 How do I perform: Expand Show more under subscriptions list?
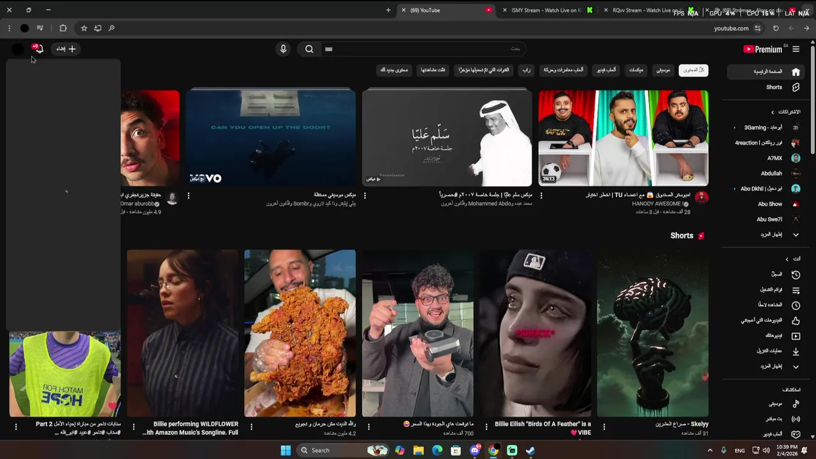(764, 235)
